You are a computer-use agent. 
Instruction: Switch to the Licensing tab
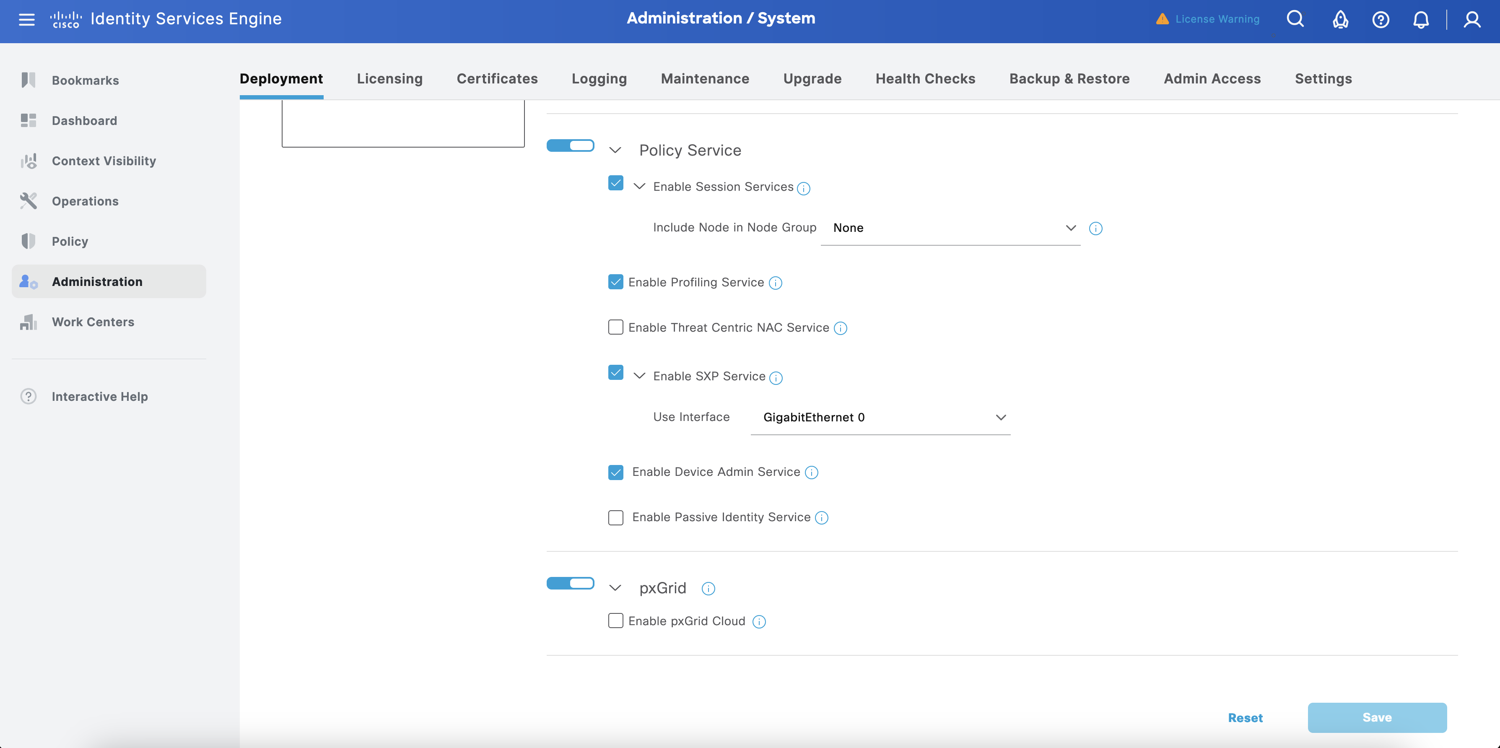click(389, 79)
